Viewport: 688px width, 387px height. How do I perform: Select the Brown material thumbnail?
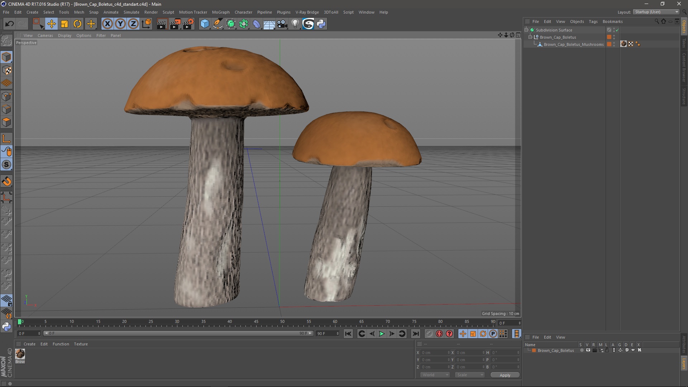(x=20, y=354)
